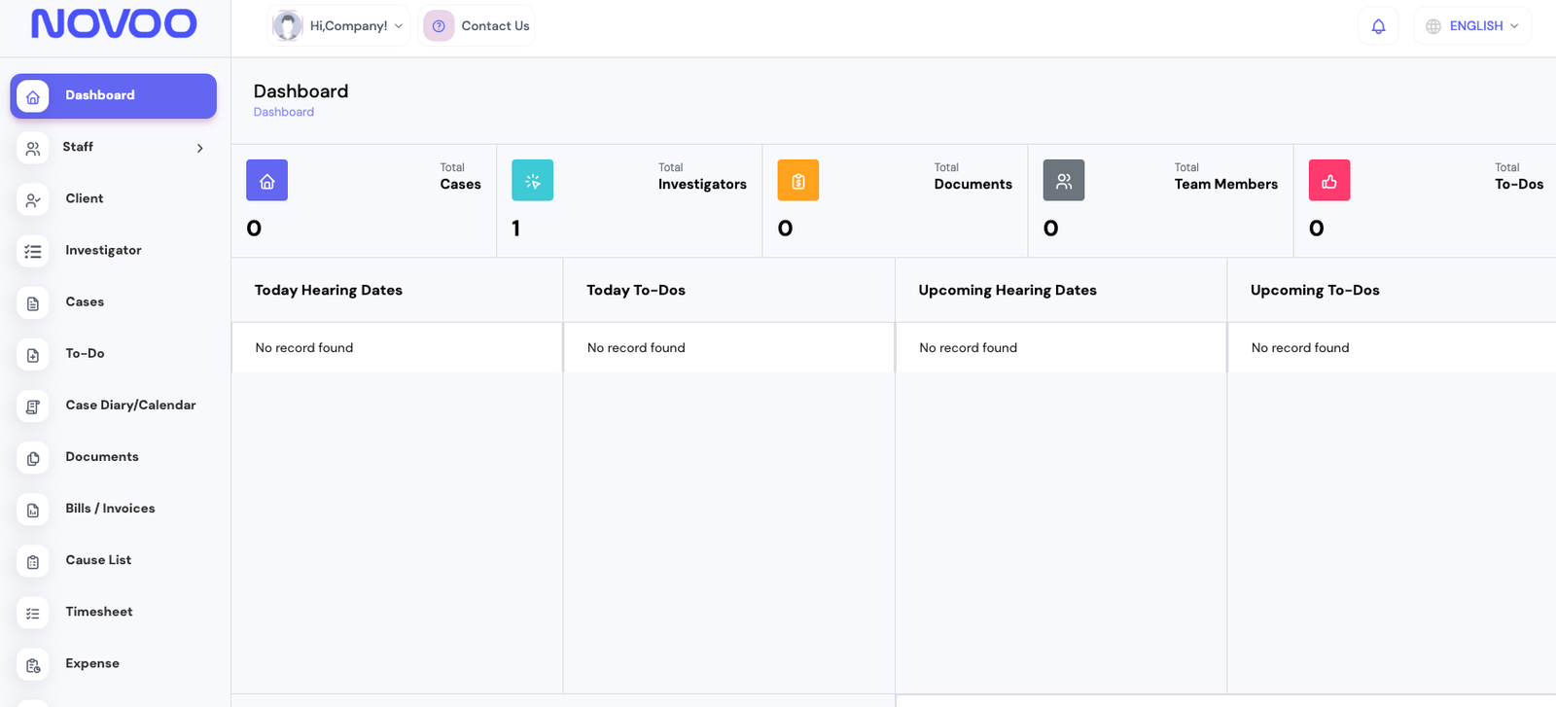Viewport: 1556px width, 707px height.
Task: Click the notification bell icon
Action: coord(1378,26)
